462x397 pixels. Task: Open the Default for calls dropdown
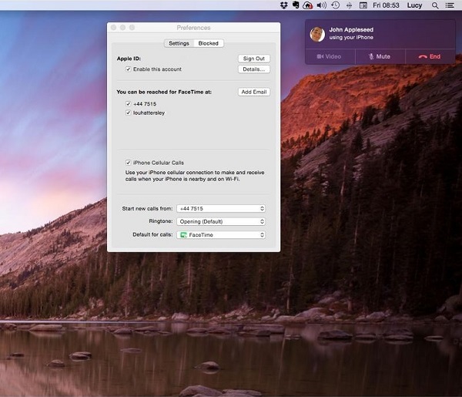[221, 235]
